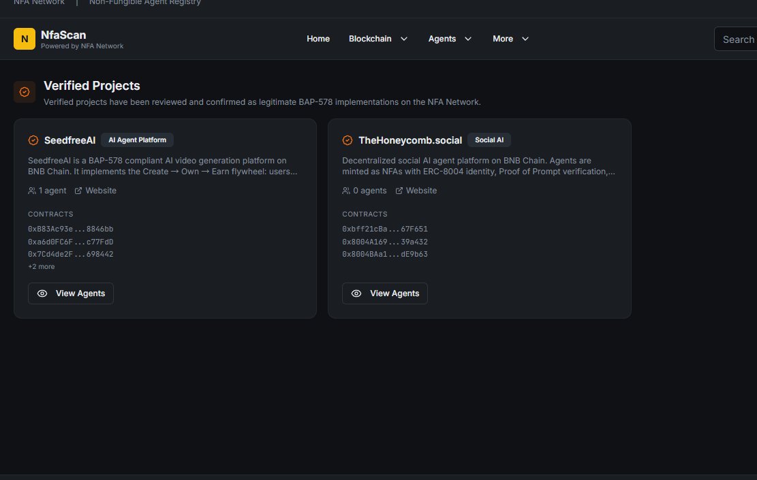Click the external link icon on SeedfreeAI Website

click(x=78, y=191)
